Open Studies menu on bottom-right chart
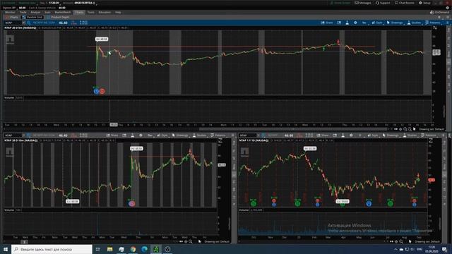 (410, 135)
